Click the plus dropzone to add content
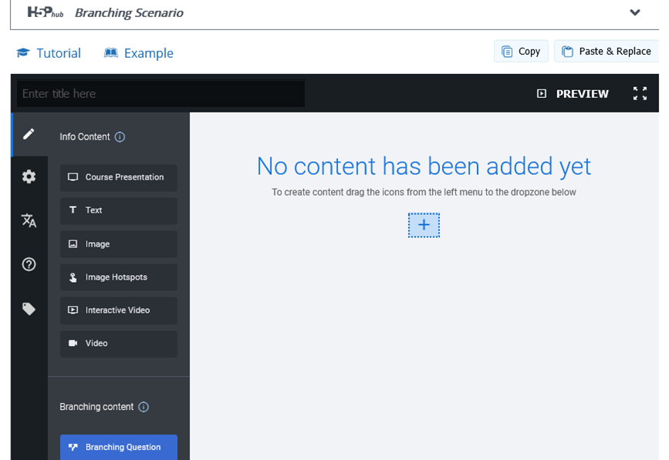 pos(424,225)
